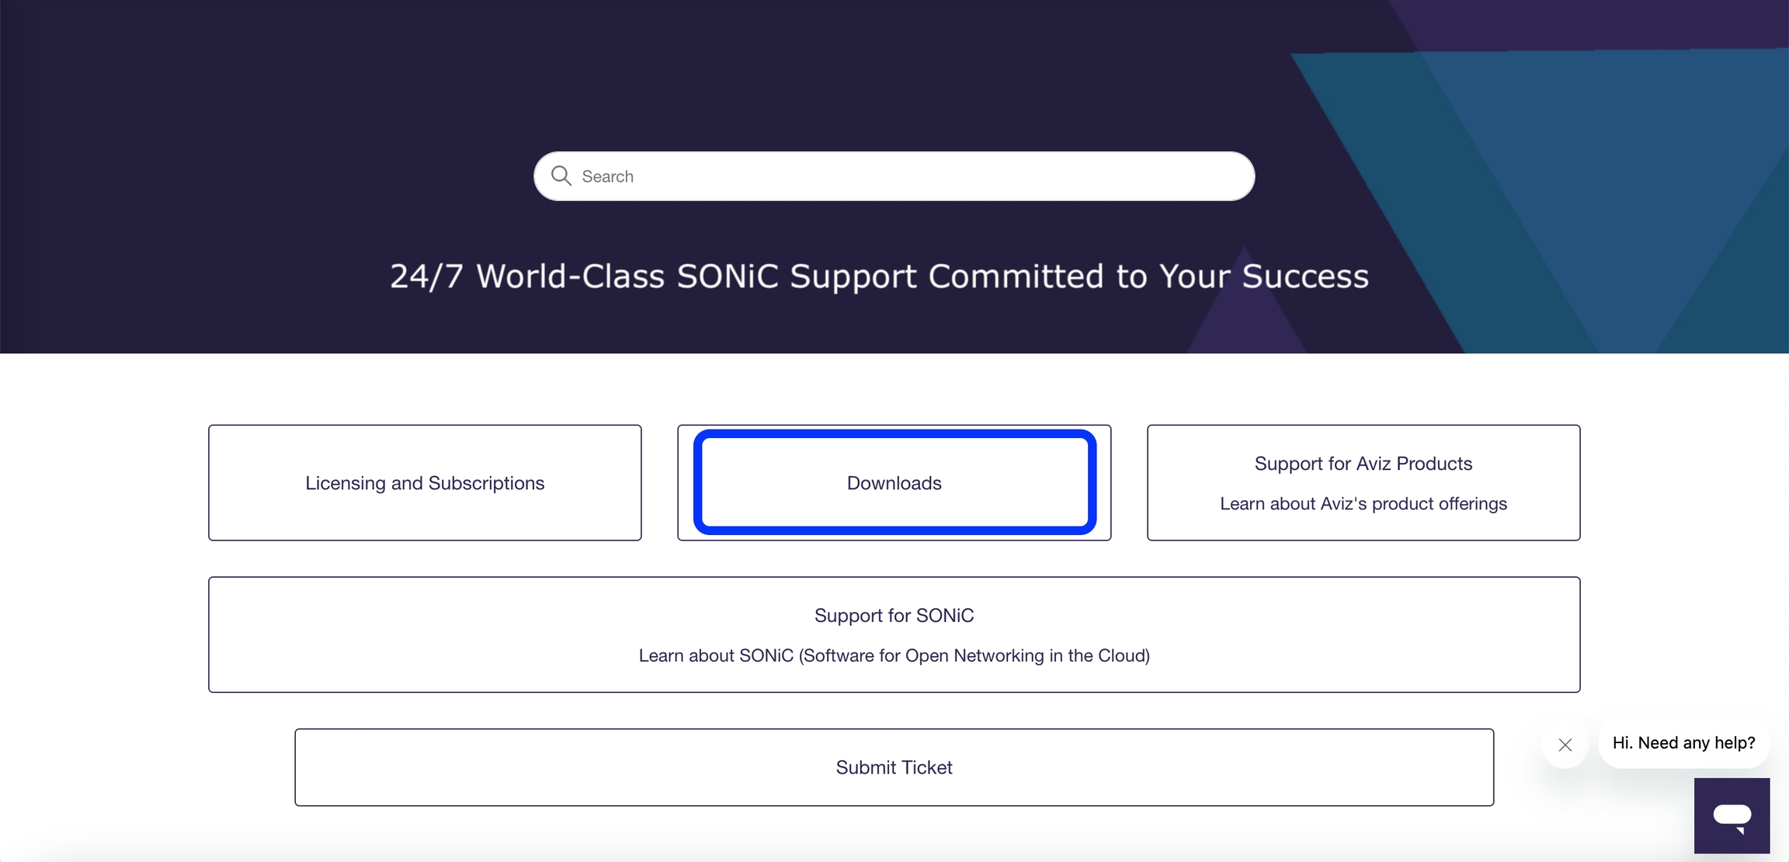Click the dark purple stripe atop banner

tap(1592, 23)
